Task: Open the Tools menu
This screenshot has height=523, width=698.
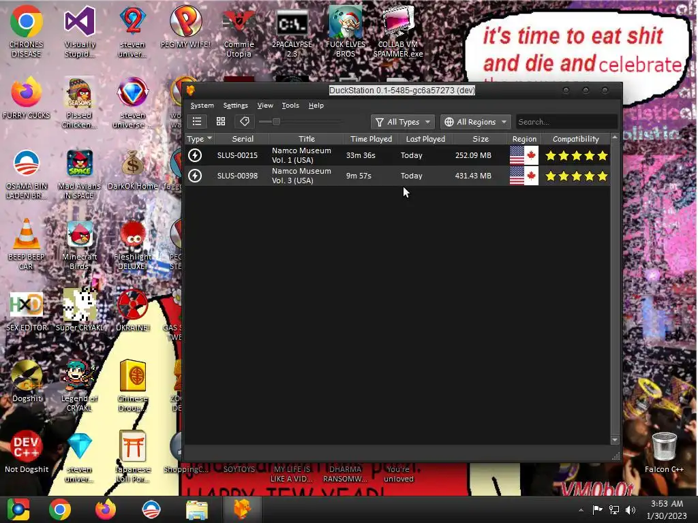Action: coord(290,106)
